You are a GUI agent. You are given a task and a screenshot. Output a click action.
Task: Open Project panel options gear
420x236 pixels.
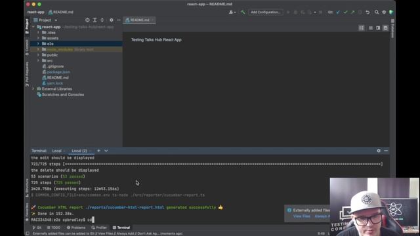point(112,20)
